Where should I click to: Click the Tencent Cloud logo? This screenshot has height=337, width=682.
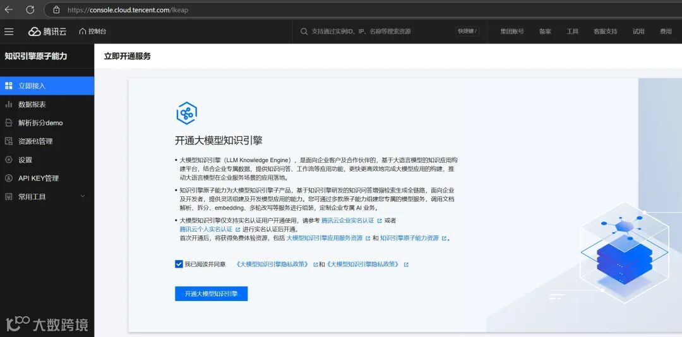(47, 32)
